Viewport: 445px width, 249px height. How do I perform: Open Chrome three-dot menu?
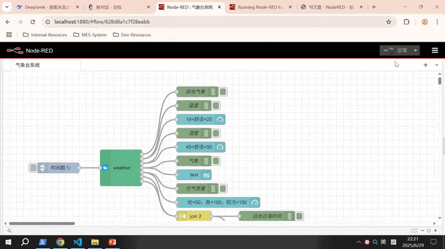click(437, 22)
